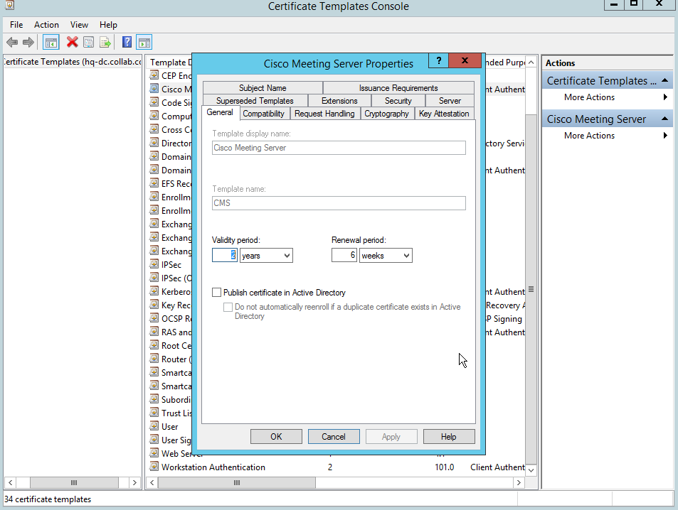
Task: Open the Help menu
Action: pos(108,25)
